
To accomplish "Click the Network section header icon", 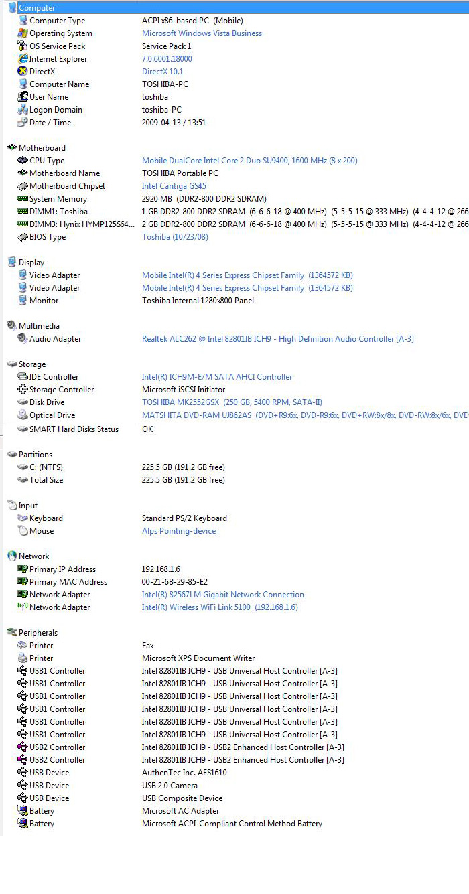I will 12,556.
